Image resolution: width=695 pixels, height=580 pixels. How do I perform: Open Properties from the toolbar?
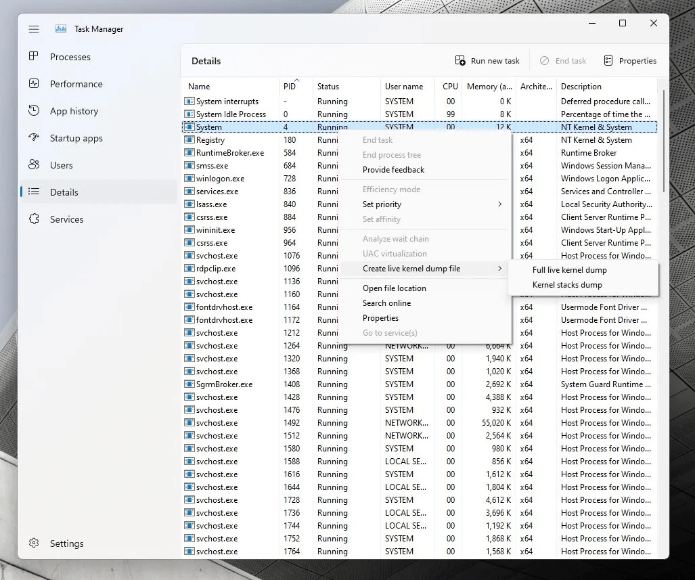coord(630,60)
